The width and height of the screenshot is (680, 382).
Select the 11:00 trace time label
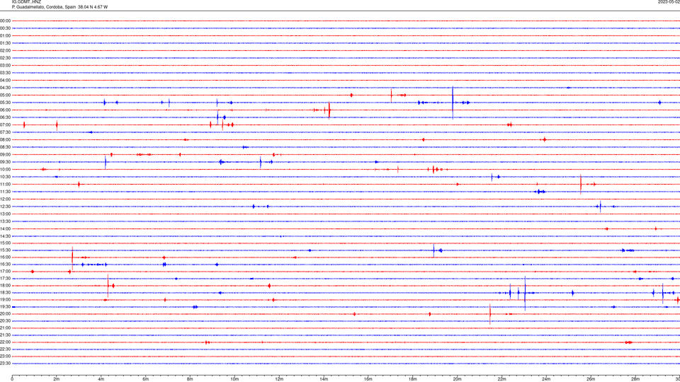[x=5, y=185]
